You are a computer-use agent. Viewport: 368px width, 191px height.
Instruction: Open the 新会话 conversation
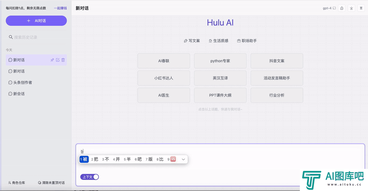pyautogui.click(x=36, y=94)
